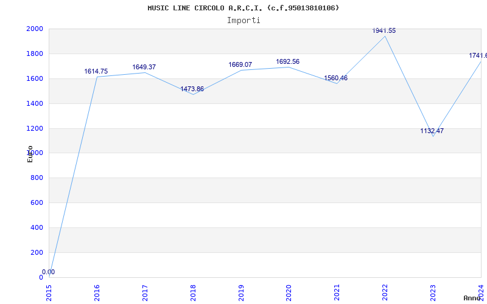Select the 2015 x-axis year label
This screenshot has width=487, height=304.
click(49, 293)
